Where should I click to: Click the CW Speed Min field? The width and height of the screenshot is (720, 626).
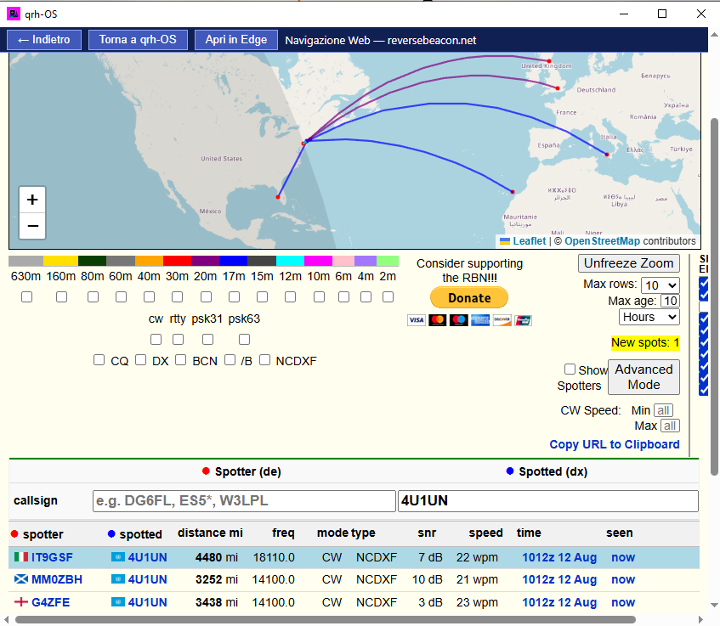click(663, 410)
